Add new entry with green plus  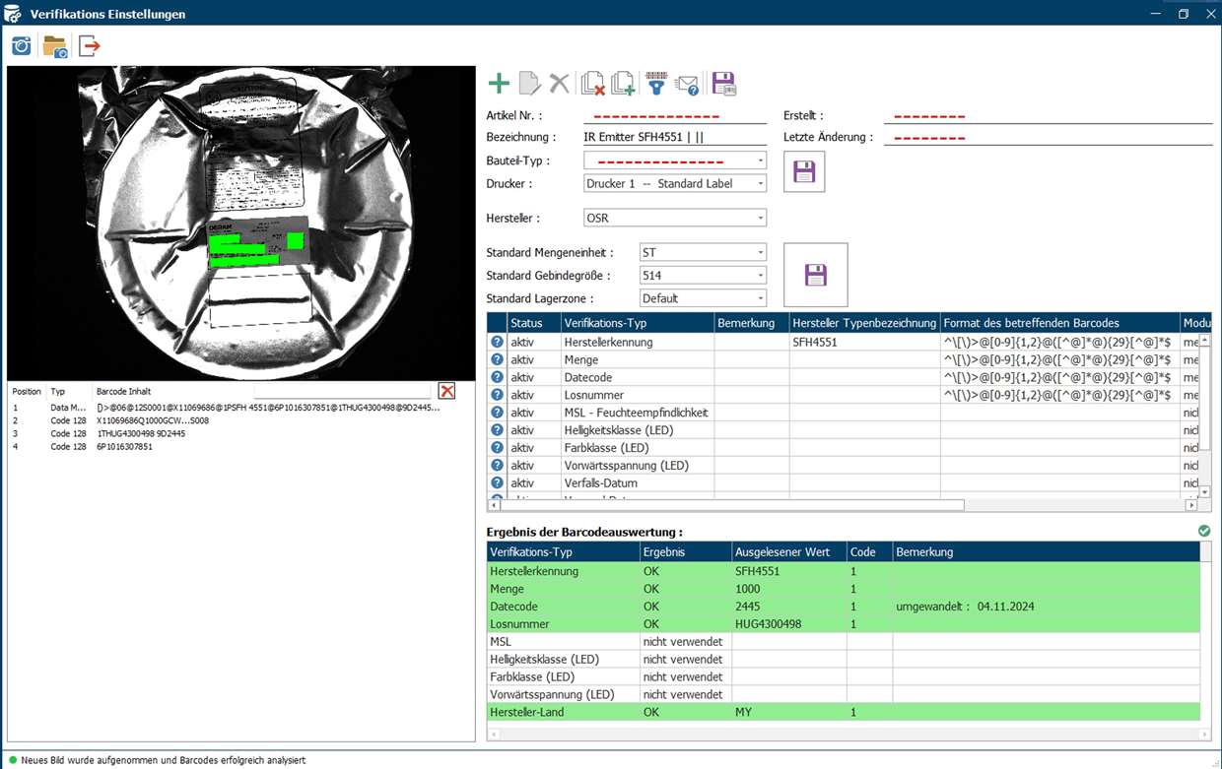[500, 84]
